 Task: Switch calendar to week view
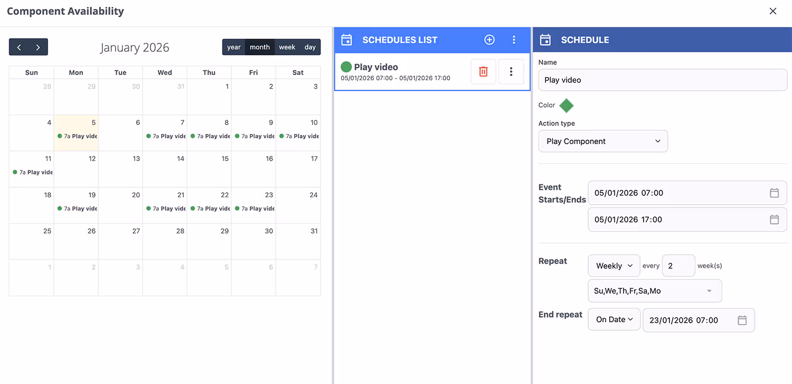[x=287, y=47]
